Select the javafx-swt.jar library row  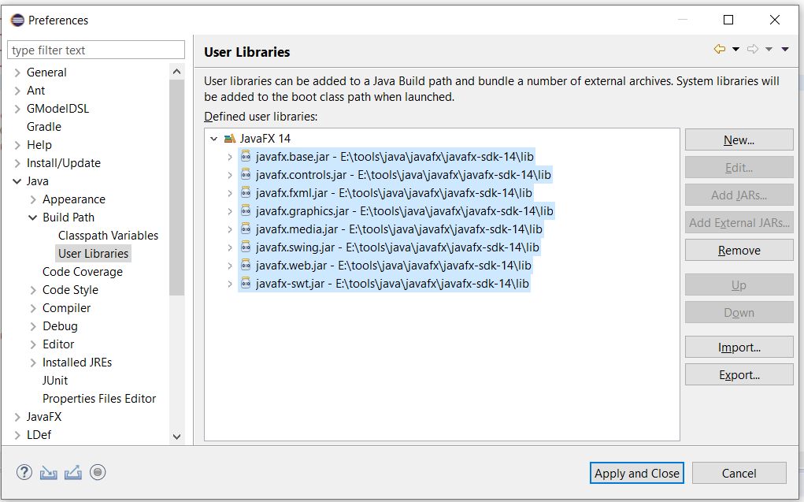point(384,284)
